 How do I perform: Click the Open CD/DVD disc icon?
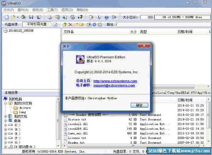[x=24, y=17]
